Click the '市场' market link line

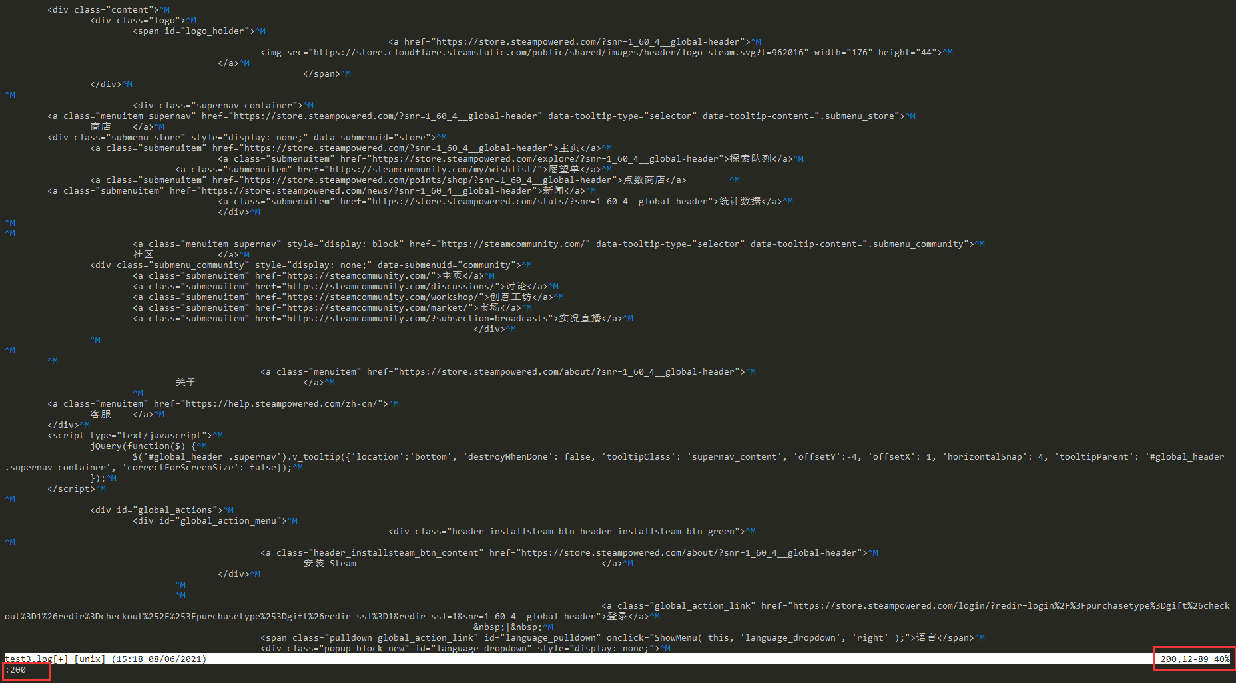[332, 307]
